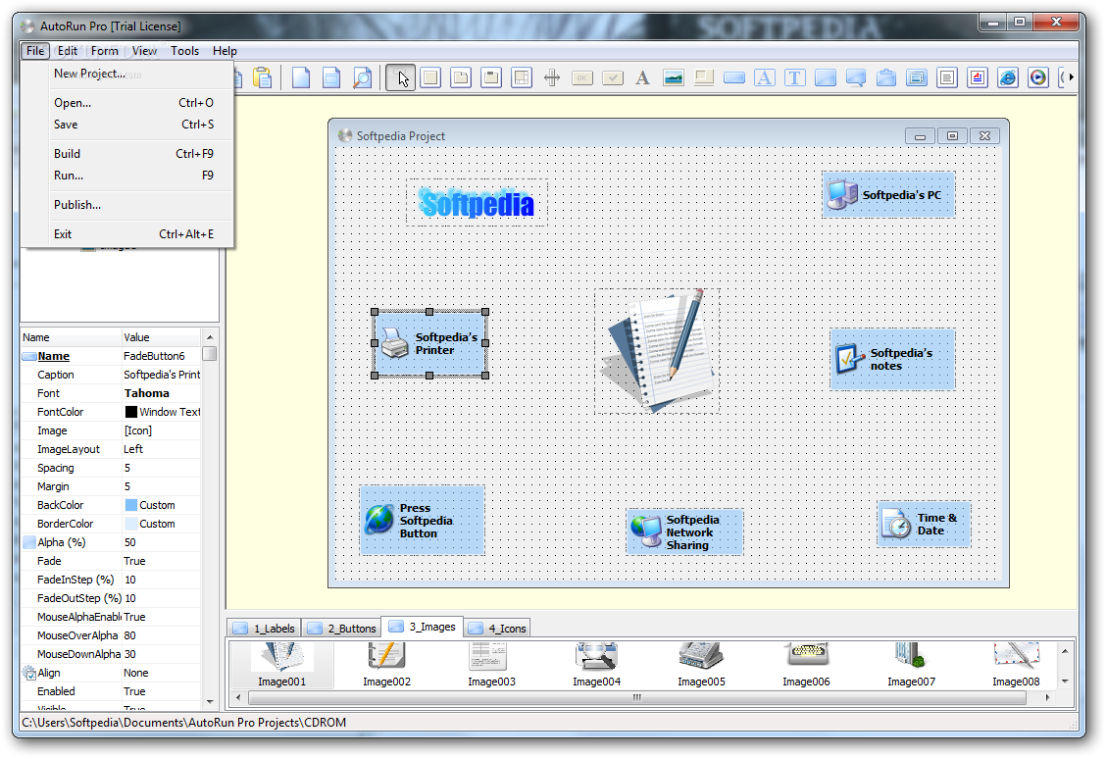Image resolution: width=1106 pixels, height=758 pixels.
Task: Click the BorderColor light swatch value
Action: click(131, 524)
